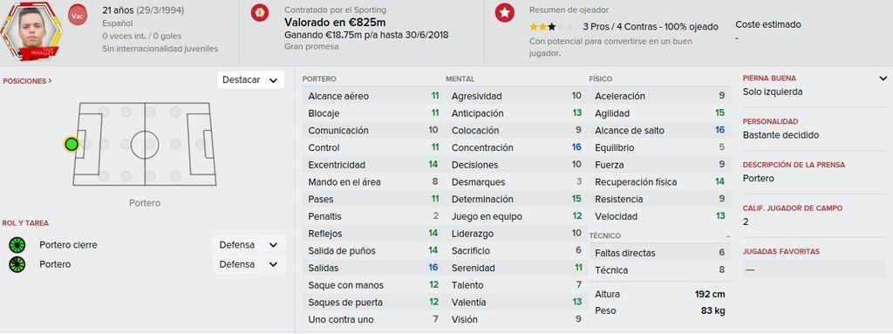
Task: Expand the Pierna buena panel chevron
Action: pos(883,78)
